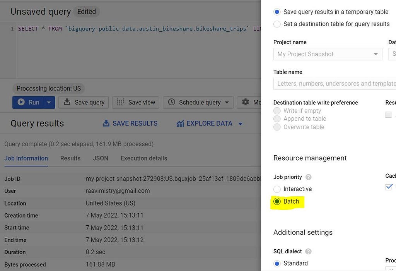Screen dimensions: 396x271
Task: Open the Job information tab
Action: [26, 158]
